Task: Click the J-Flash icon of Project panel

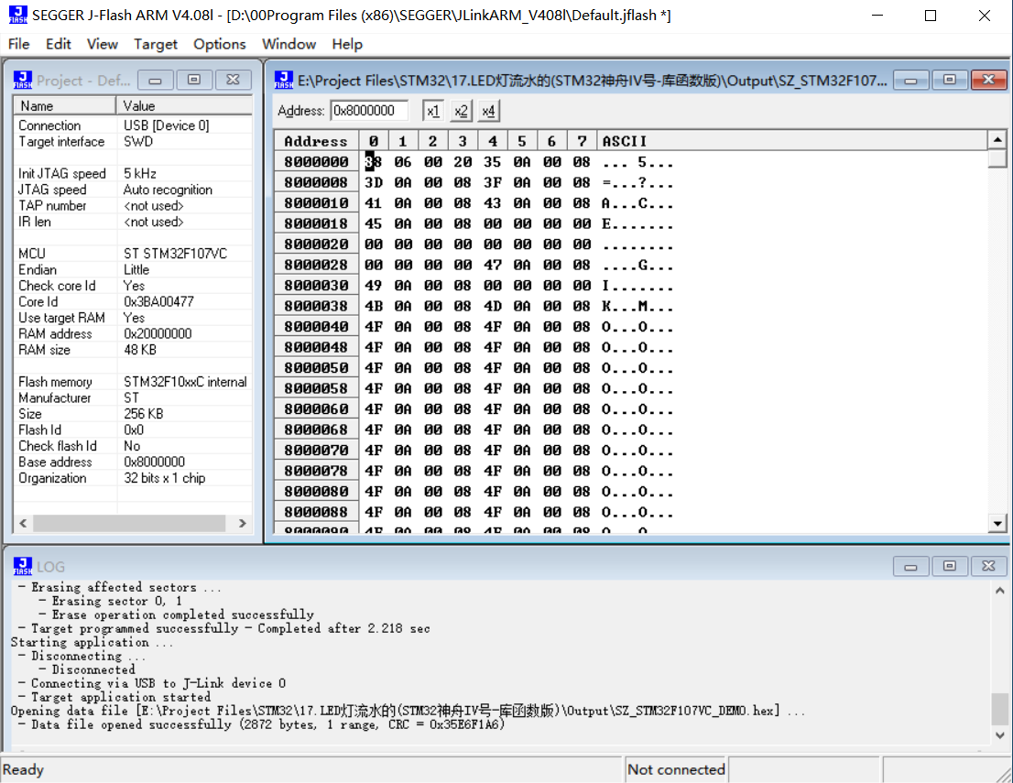Action: coord(23,80)
